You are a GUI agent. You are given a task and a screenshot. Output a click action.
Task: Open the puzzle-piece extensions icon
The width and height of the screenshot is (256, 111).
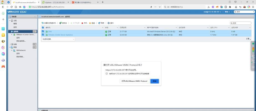tap(230, 7)
